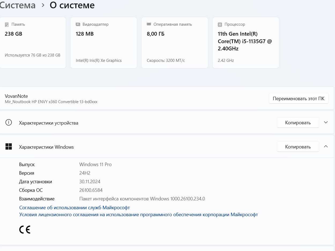The width and height of the screenshot is (335, 251).
Task: Click the CE conformity mark icon
Action: point(25,230)
